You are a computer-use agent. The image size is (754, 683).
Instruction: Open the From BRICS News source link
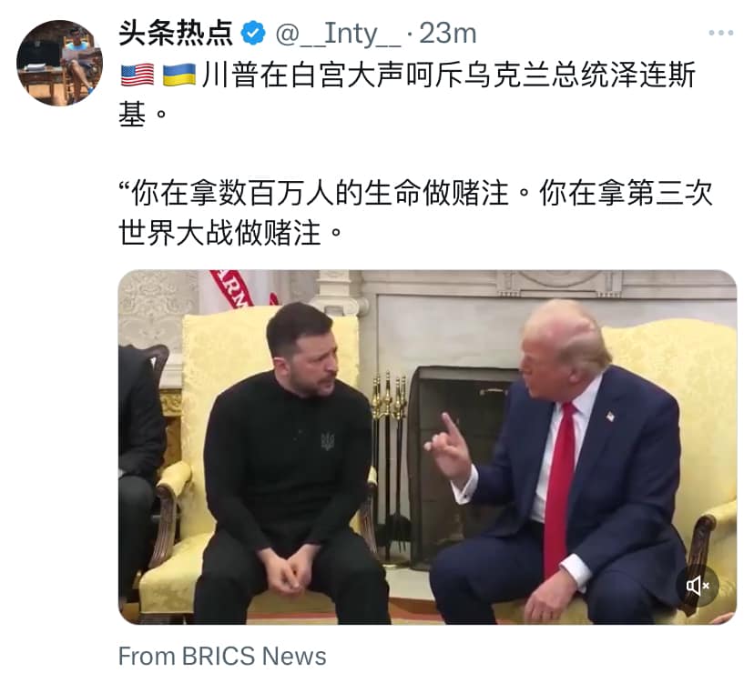click(x=222, y=656)
